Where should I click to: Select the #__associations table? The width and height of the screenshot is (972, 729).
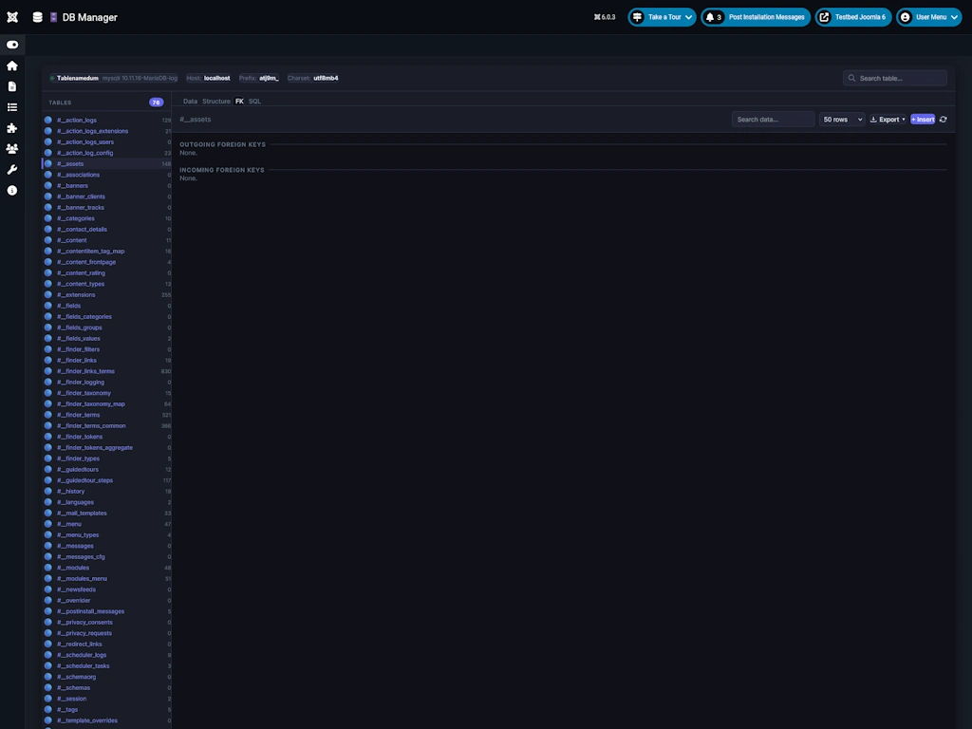[x=106, y=175]
